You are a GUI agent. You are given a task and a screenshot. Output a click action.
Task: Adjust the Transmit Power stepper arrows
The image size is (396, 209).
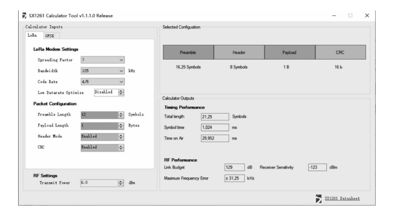[x=121, y=183]
